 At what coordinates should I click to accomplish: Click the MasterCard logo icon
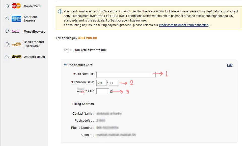click(x=16, y=6)
